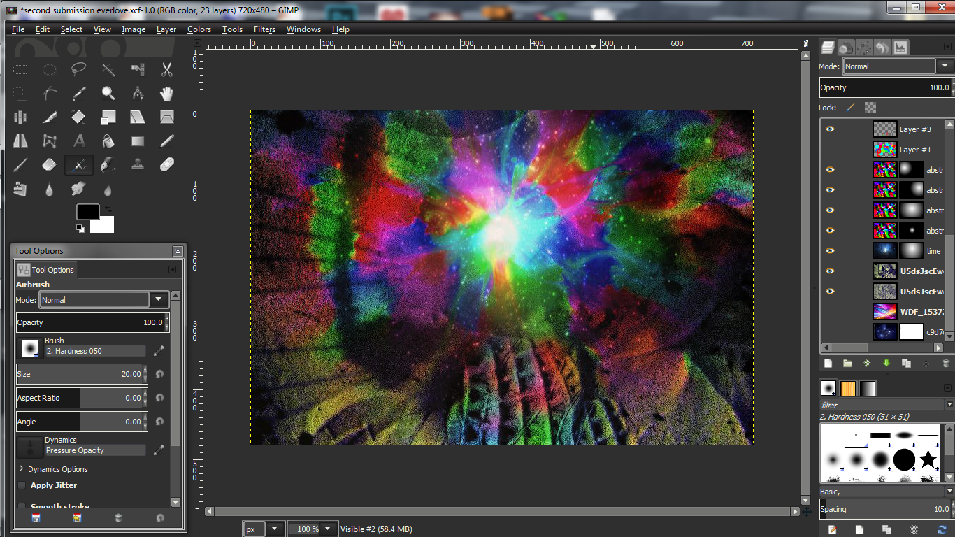Save tool preset in Tool Options
The width and height of the screenshot is (955, 537).
coord(36,518)
